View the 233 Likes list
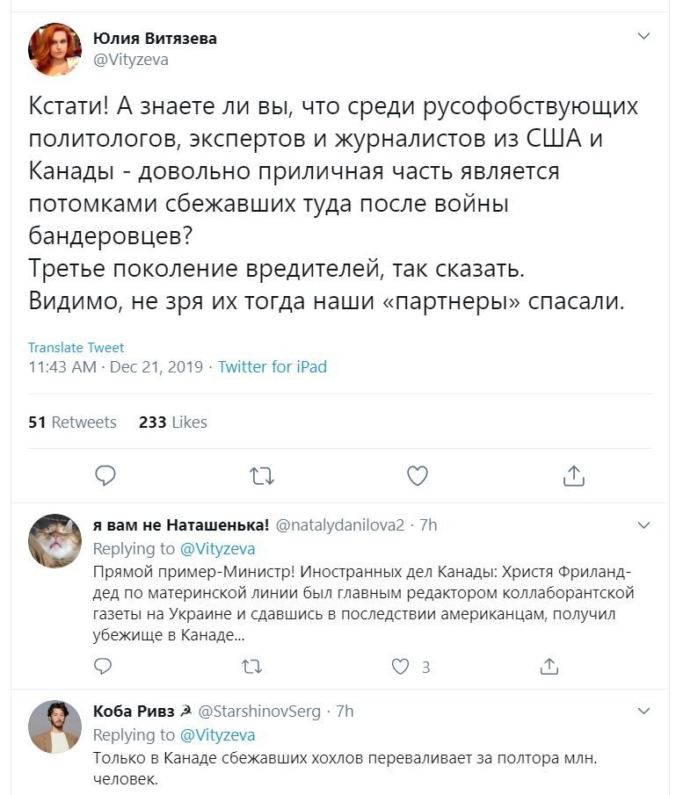The image size is (683, 795). [173, 422]
